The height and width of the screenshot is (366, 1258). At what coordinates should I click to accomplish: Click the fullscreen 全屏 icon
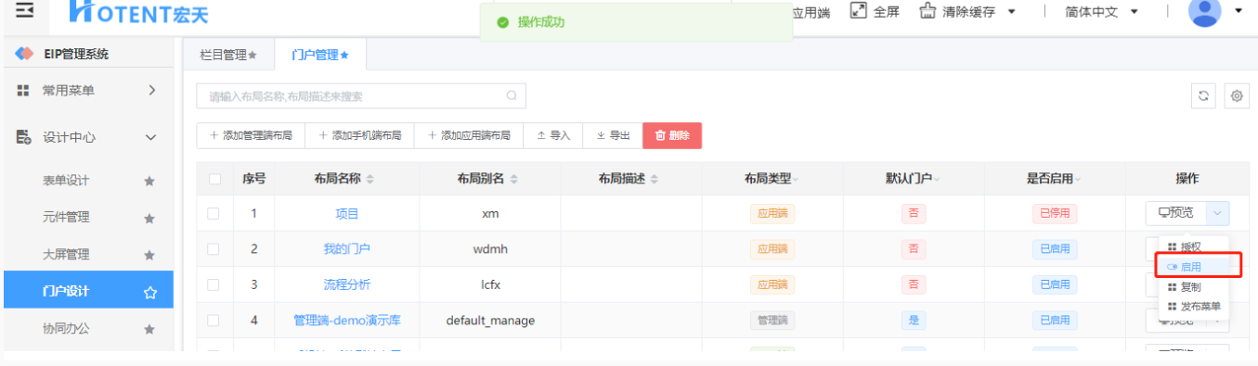(859, 11)
